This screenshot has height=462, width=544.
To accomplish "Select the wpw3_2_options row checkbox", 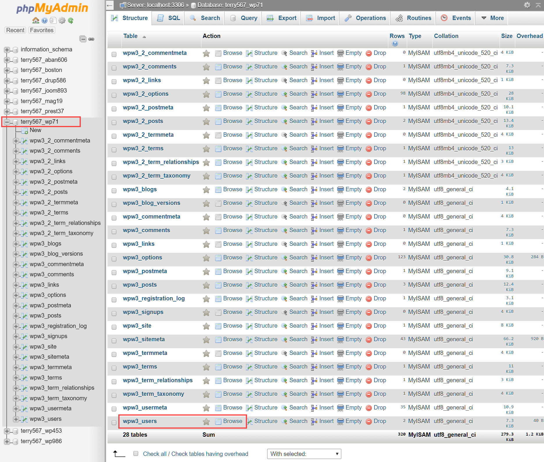I will click(x=114, y=95).
